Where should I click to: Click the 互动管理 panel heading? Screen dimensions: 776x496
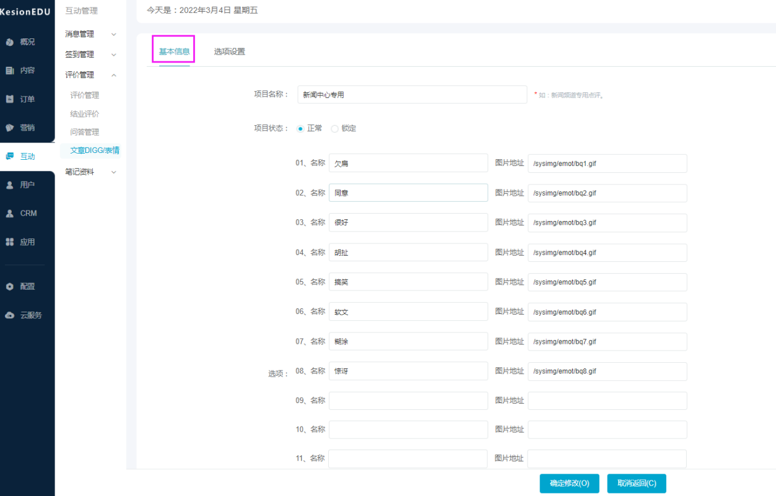coord(81,11)
